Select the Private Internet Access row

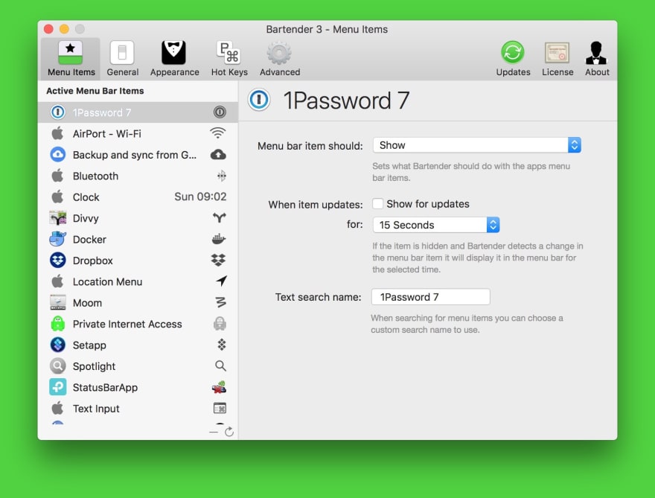138,324
